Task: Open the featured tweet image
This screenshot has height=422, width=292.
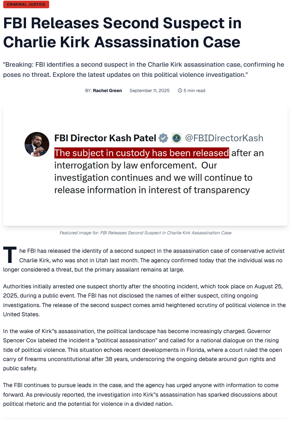Action: click(x=145, y=164)
